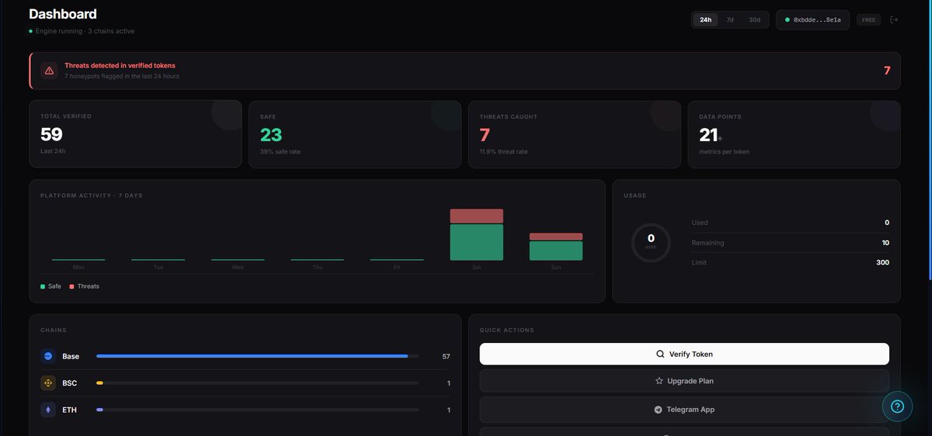Click the logout icon in the header

894,19
